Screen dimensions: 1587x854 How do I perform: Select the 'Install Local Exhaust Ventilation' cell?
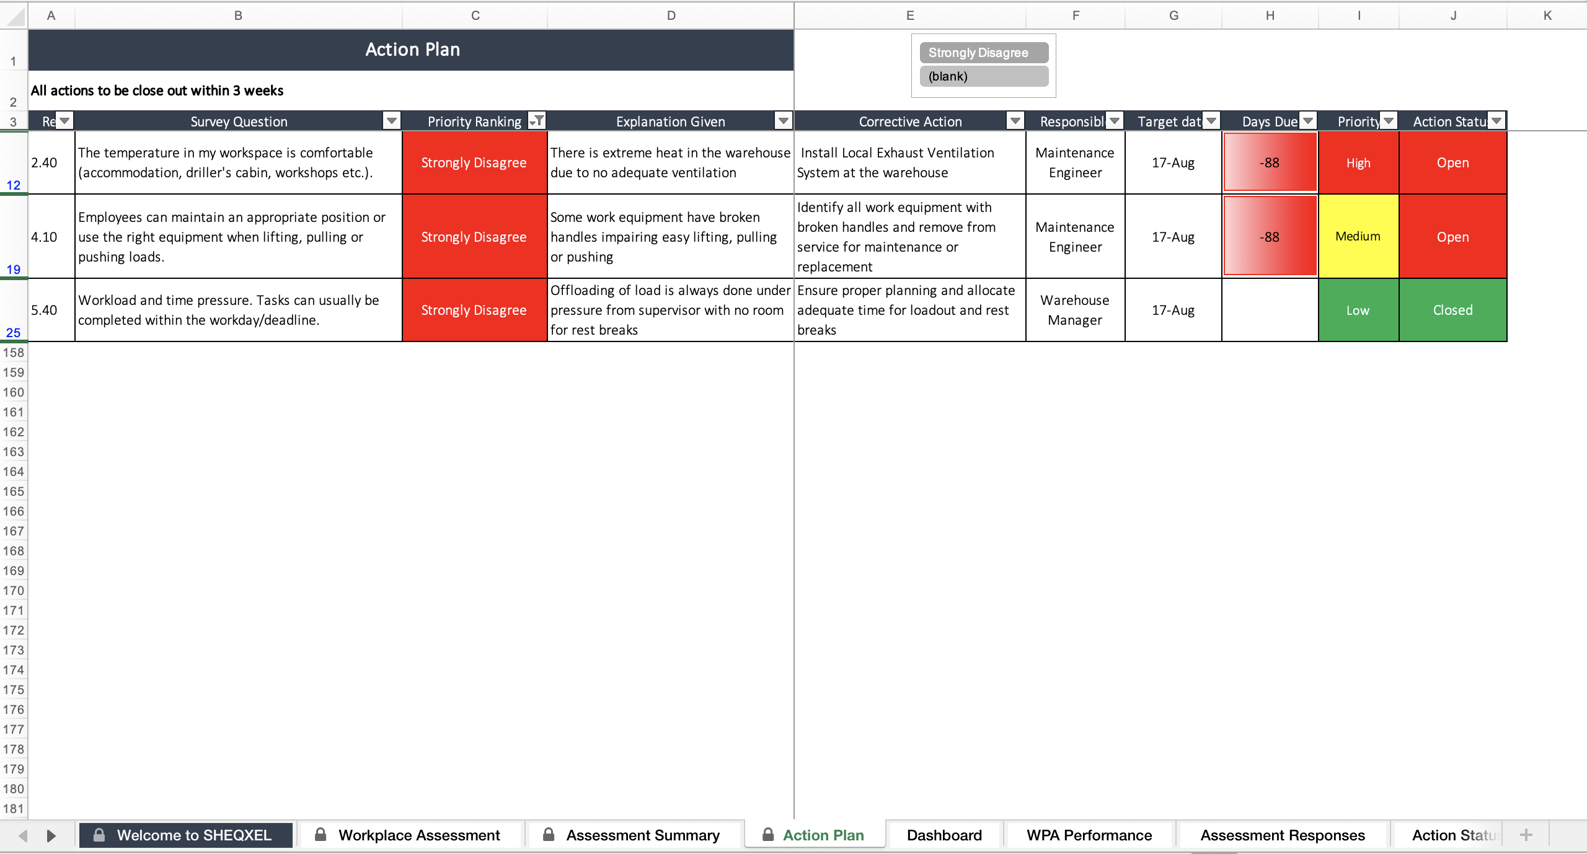pos(910,163)
